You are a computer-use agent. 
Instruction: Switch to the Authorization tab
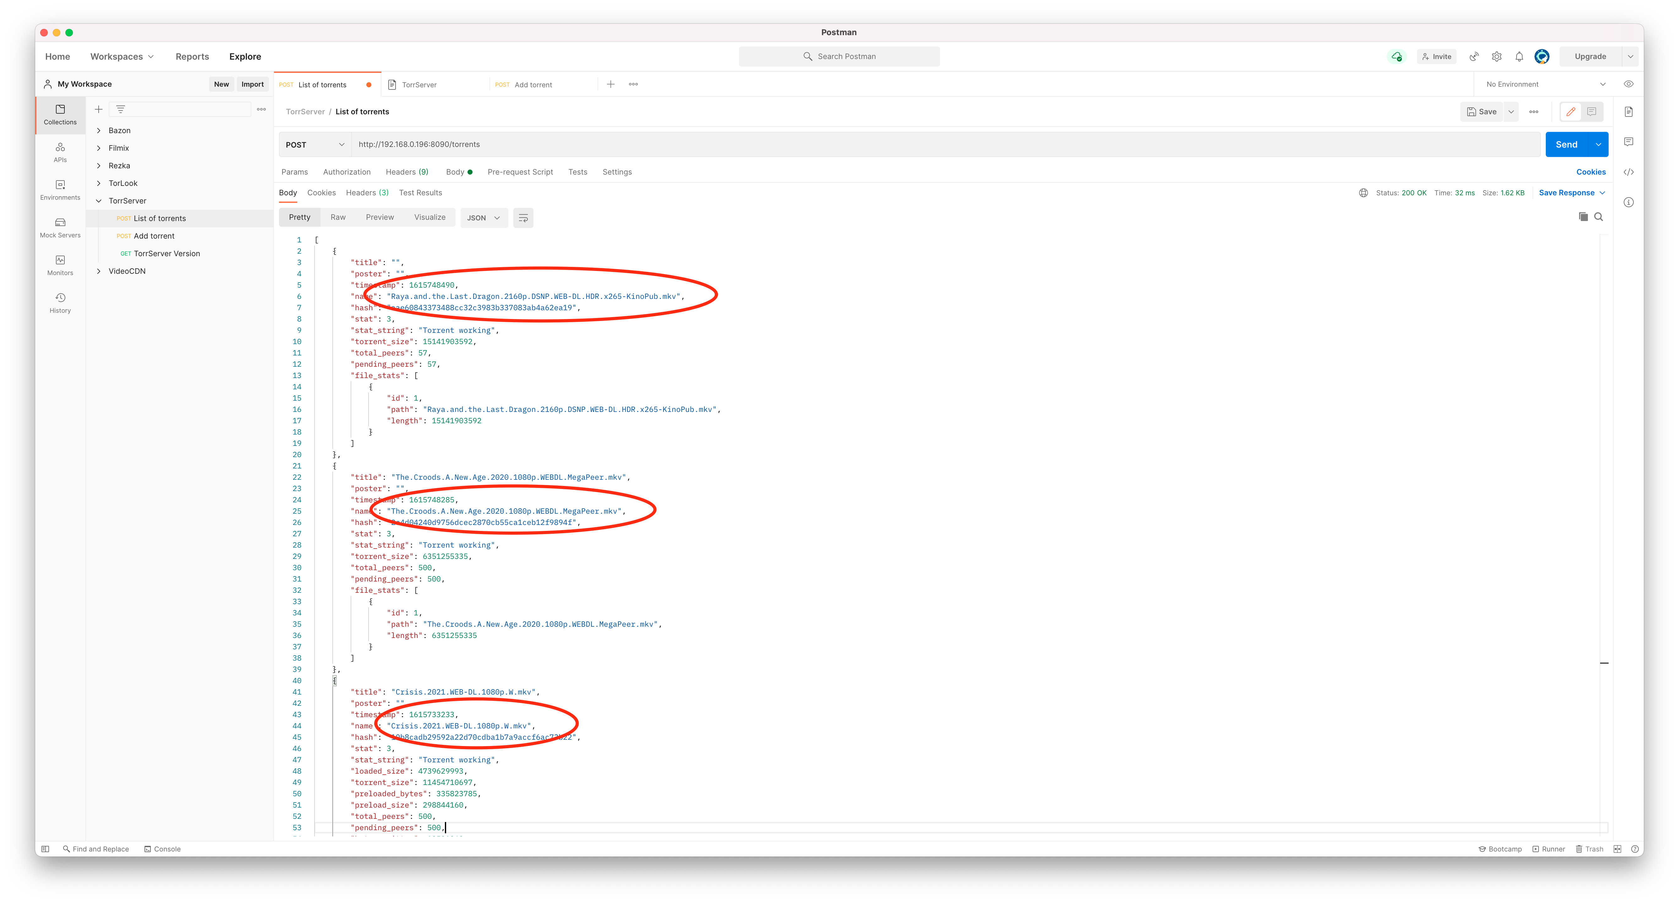tap(347, 172)
